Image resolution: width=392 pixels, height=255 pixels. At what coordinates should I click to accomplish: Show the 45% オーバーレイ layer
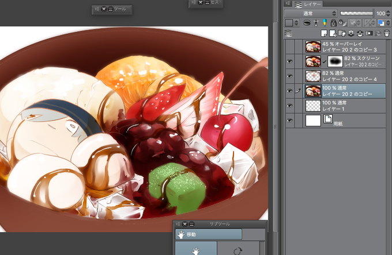tap(289, 47)
